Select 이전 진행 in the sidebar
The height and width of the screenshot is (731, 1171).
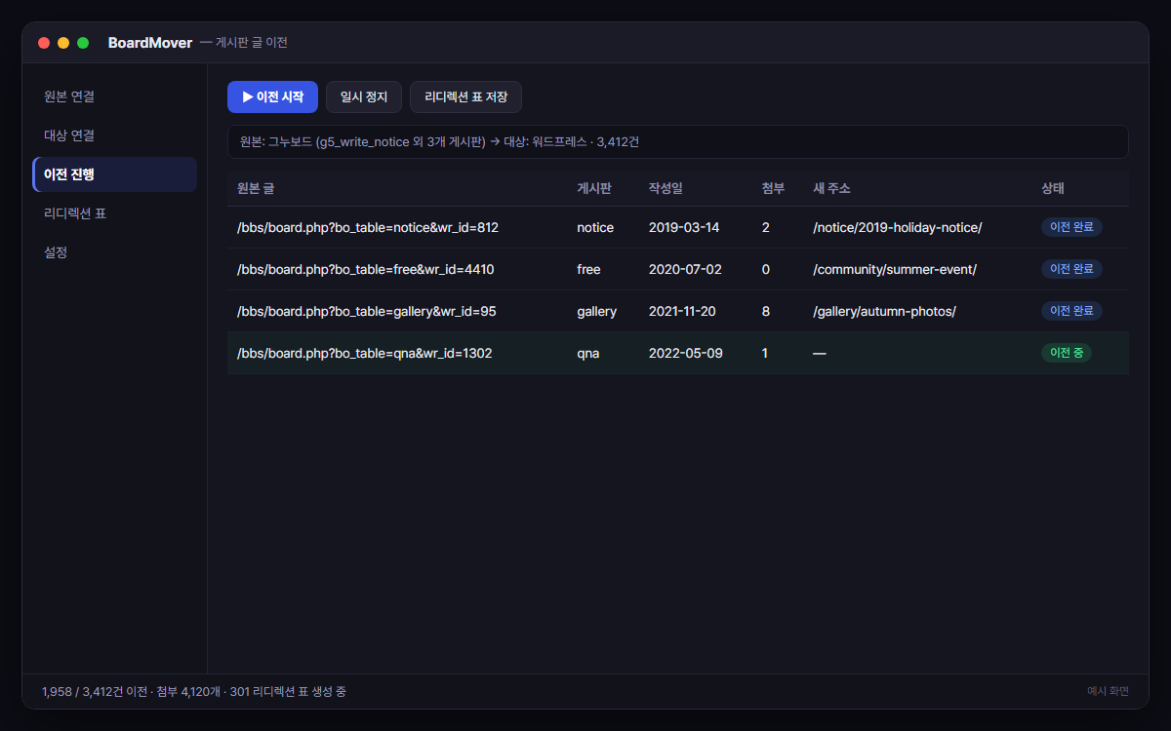115,174
